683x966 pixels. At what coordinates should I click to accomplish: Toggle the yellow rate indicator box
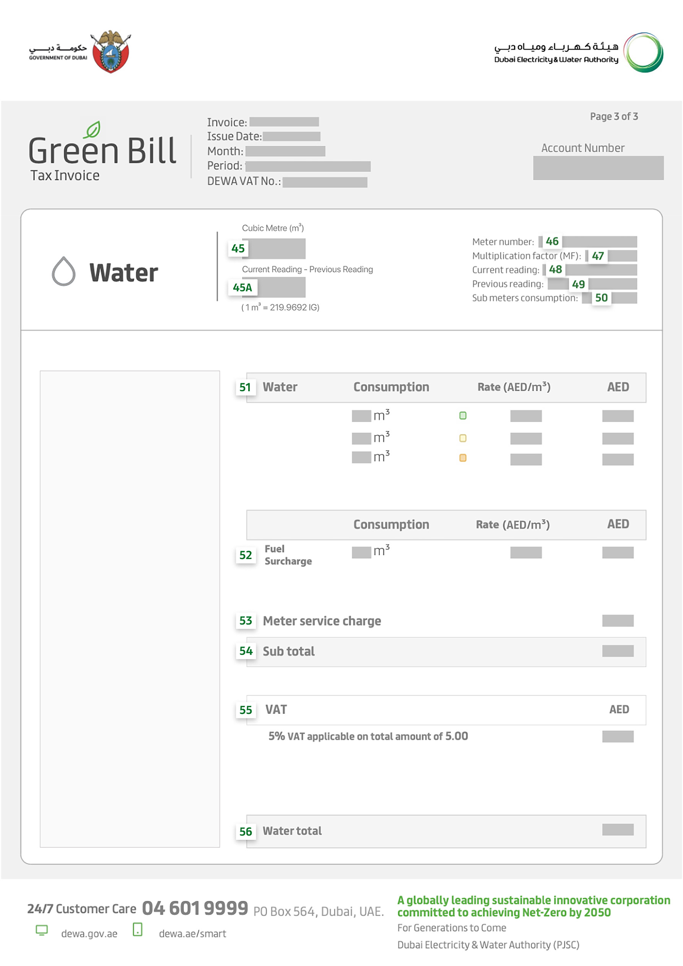[463, 438]
